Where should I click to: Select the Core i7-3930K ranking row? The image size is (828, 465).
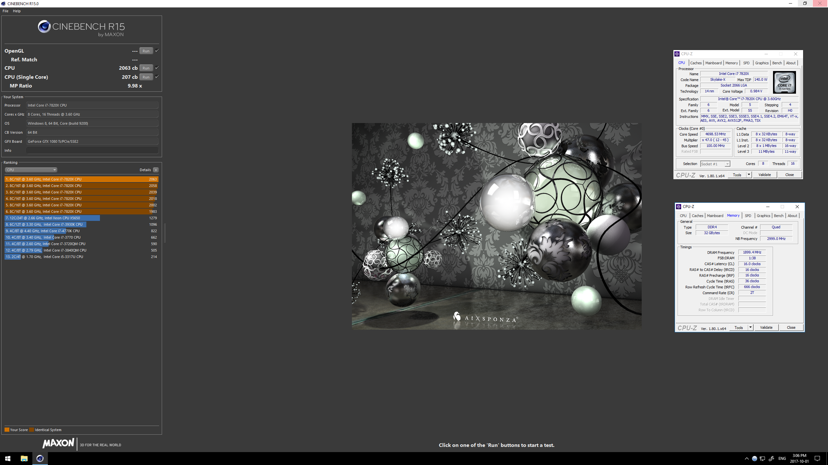point(82,224)
